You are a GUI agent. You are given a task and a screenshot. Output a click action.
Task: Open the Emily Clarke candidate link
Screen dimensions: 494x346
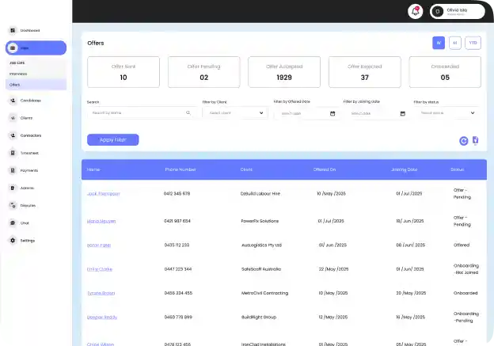pyautogui.click(x=100, y=269)
